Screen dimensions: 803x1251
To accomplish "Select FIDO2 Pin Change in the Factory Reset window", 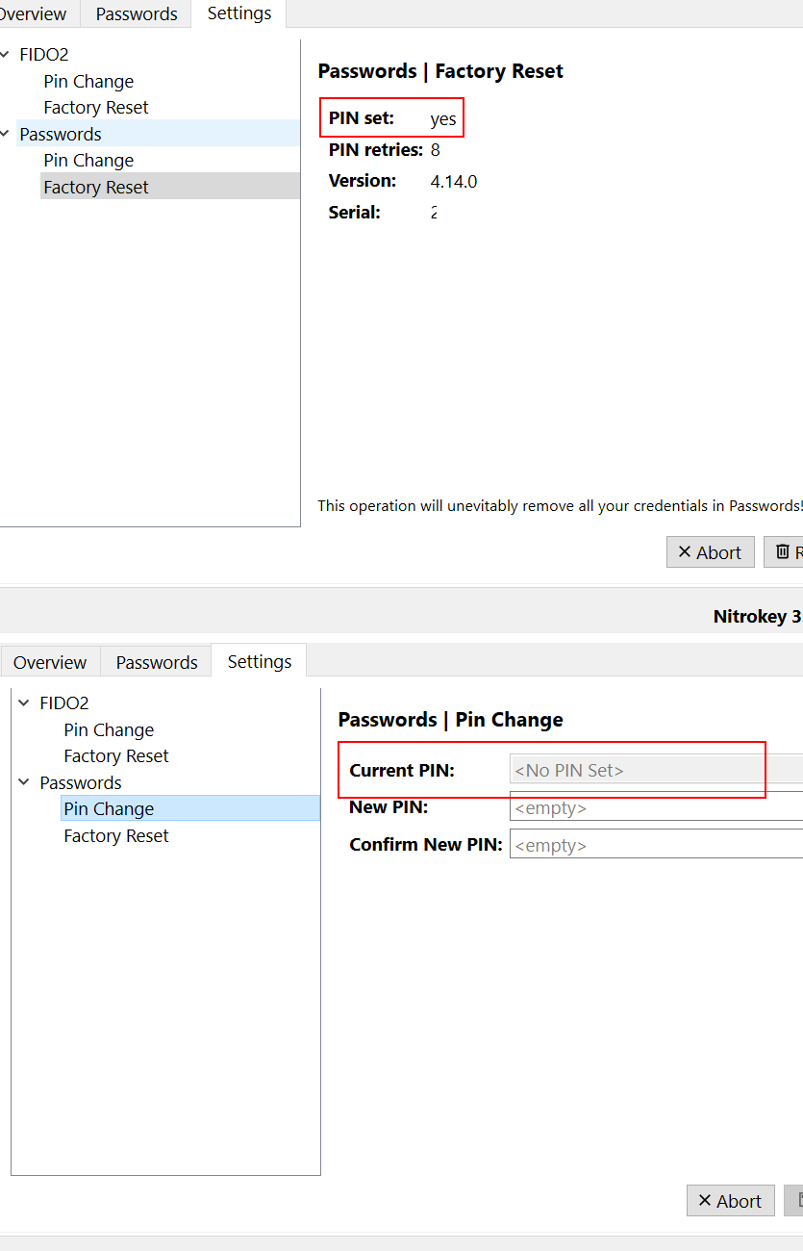I will [x=88, y=82].
